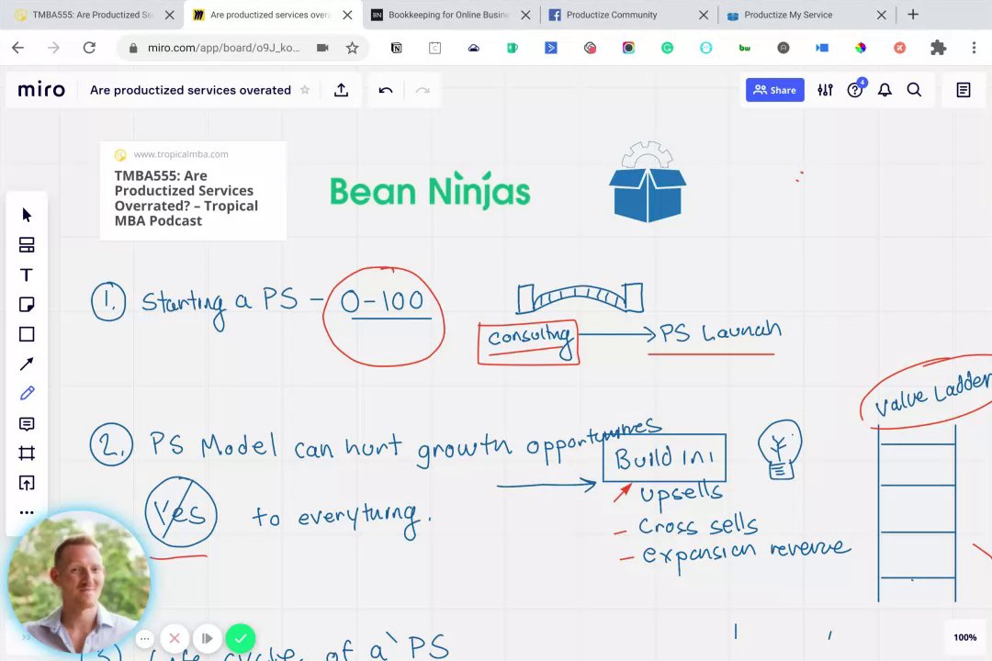Image resolution: width=992 pixels, height=661 pixels.
Task: Undo the last action
Action: pos(385,90)
